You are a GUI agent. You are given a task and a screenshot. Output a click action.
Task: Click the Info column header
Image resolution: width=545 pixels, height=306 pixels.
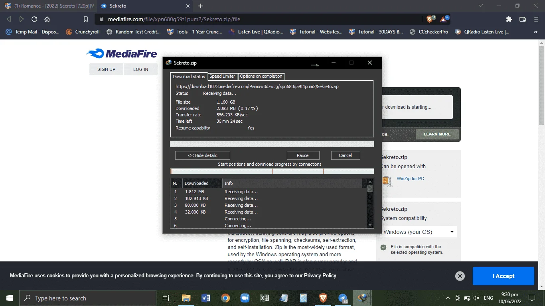pos(292,183)
